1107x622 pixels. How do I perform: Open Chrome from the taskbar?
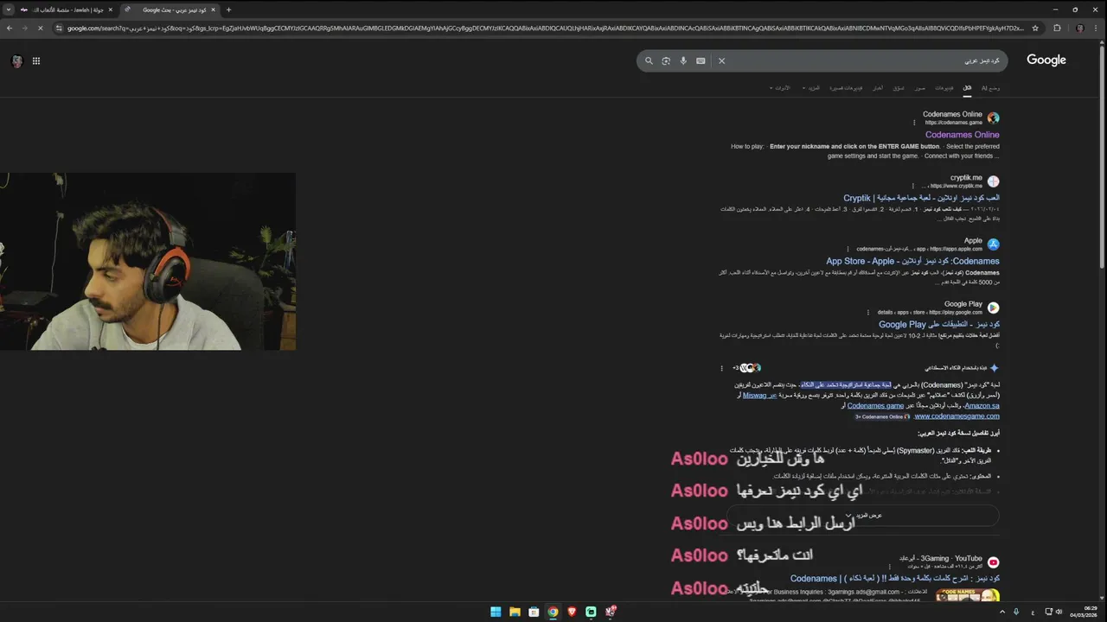click(553, 612)
